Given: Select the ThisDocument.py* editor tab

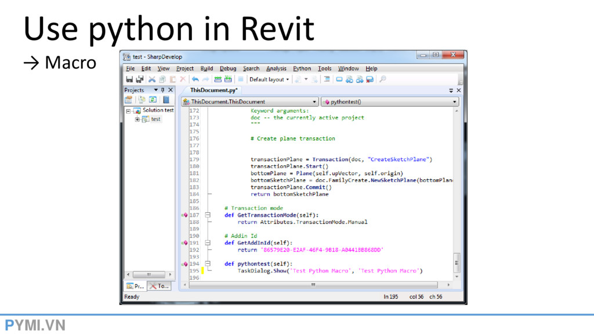Looking at the screenshot, I should 213,90.
